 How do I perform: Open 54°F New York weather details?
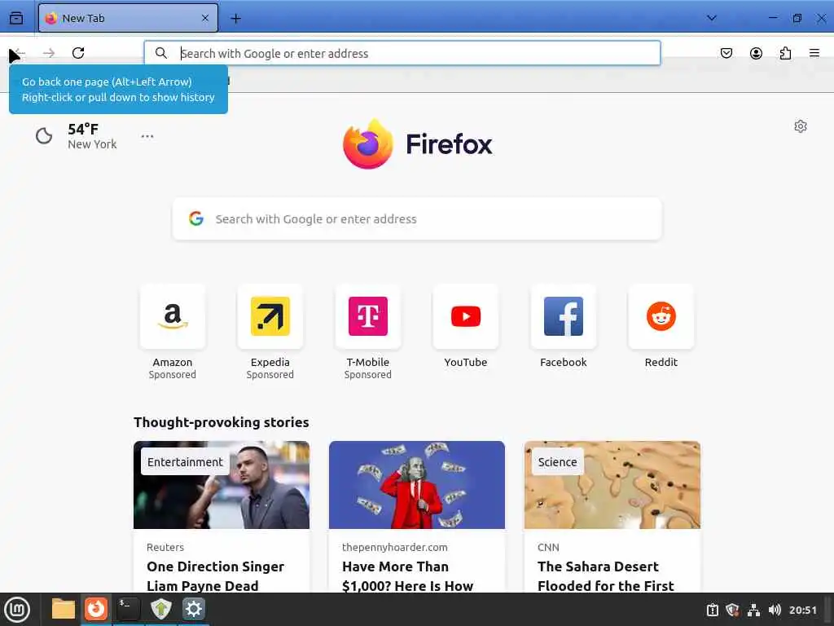tap(92, 136)
